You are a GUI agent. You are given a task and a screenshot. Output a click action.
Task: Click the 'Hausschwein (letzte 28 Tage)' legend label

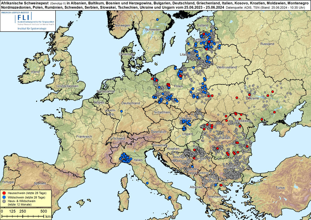coord(26,194)
